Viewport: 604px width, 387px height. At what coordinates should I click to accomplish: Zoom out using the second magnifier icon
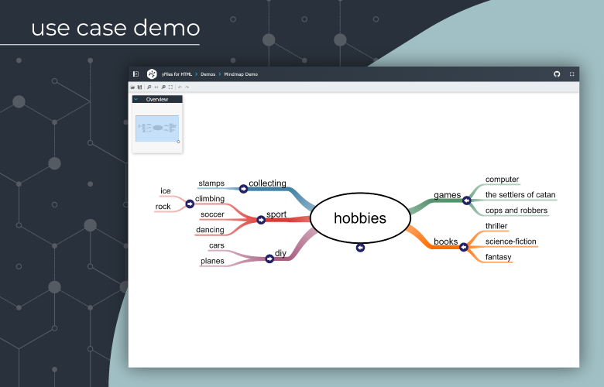pyautogui.click(x=163, y=87)
